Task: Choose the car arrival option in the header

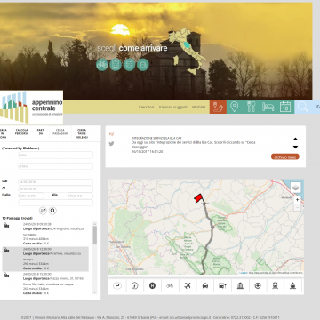Action: pos(143,65)
